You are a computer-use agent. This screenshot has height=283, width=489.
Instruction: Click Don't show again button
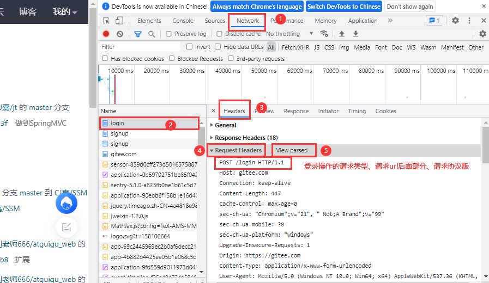pos(410,7)
